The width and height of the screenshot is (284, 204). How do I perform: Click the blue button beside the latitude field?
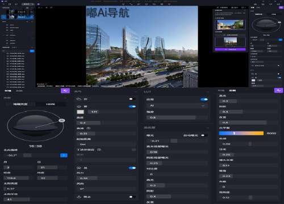click(64, 155)
